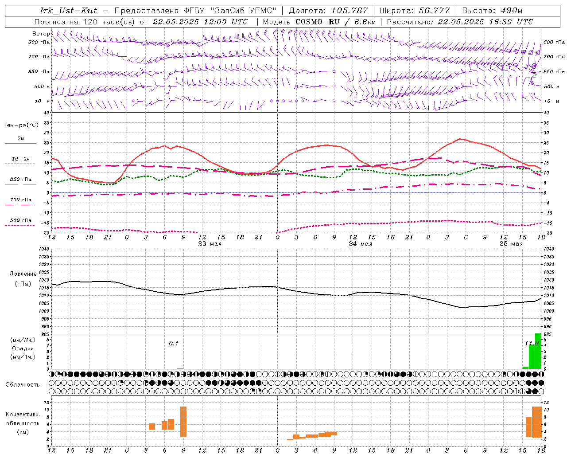Click the dash-dot 700 гПа legend line
This screenshot has width=567, height=454.
[20, 205]
